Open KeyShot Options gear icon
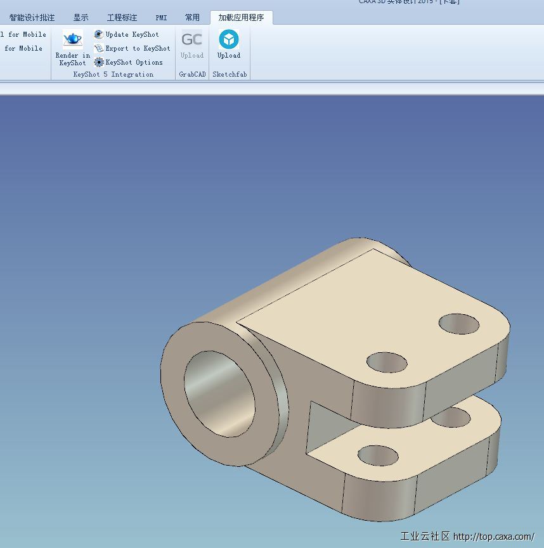544x548 pixels. [x=99, y=62]
